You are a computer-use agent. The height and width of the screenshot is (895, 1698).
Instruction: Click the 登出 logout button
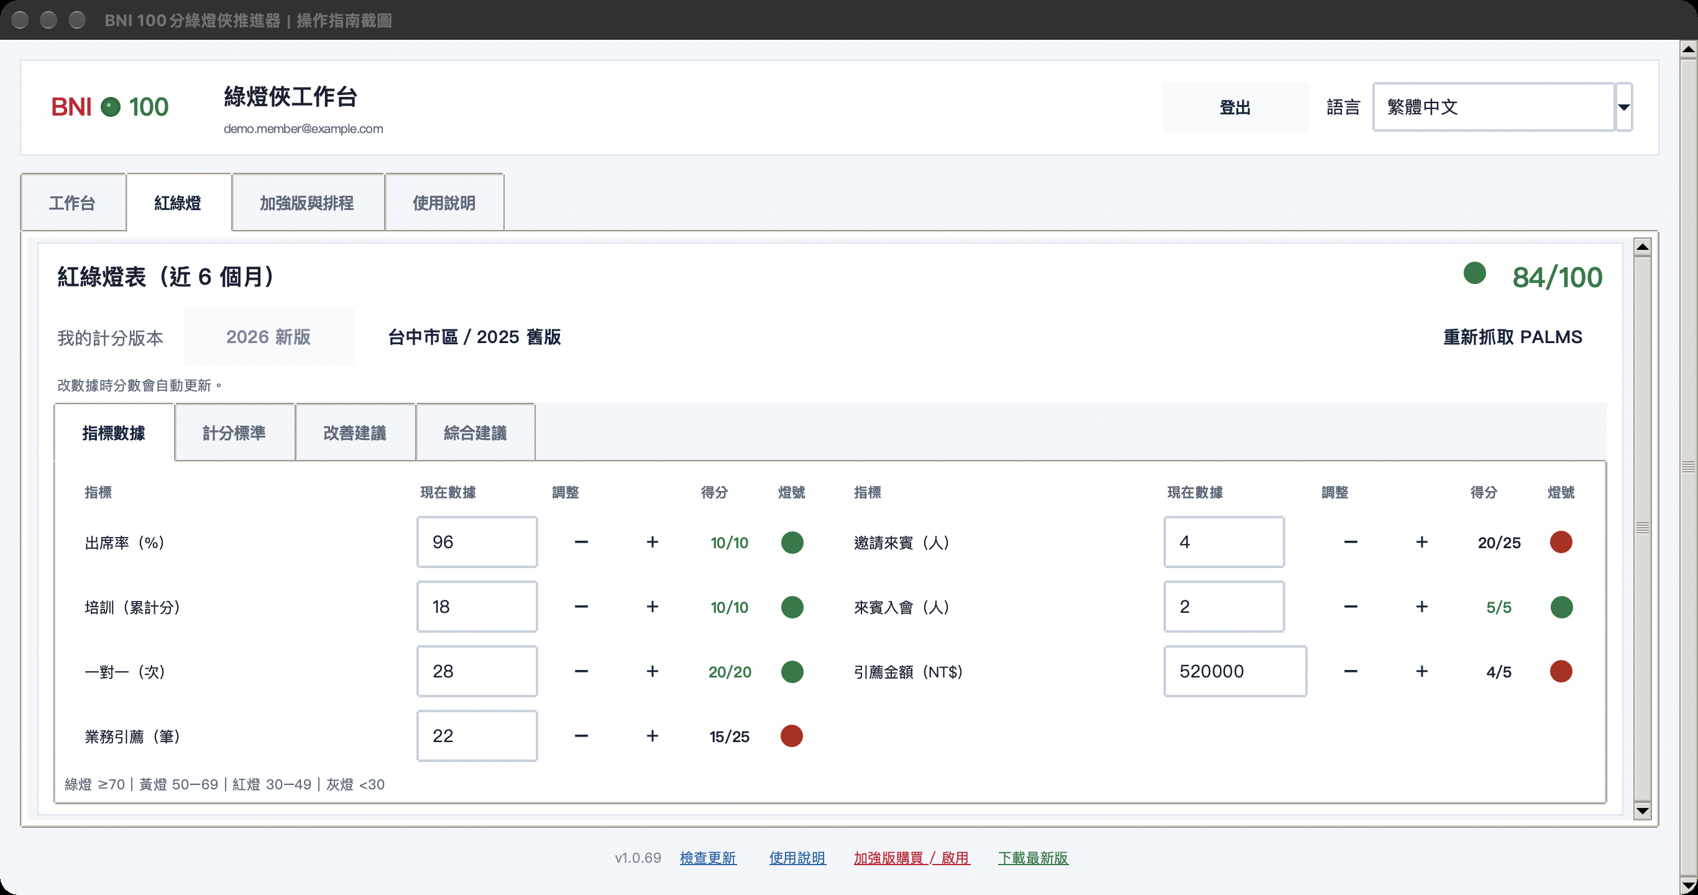[x=1235, y=107]
